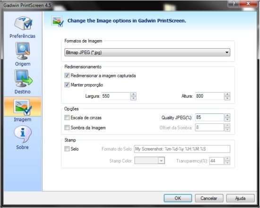Screen dimensions: 260x208
Task: Decrease Quality JPEG value with down arrow
Action: 227,120
